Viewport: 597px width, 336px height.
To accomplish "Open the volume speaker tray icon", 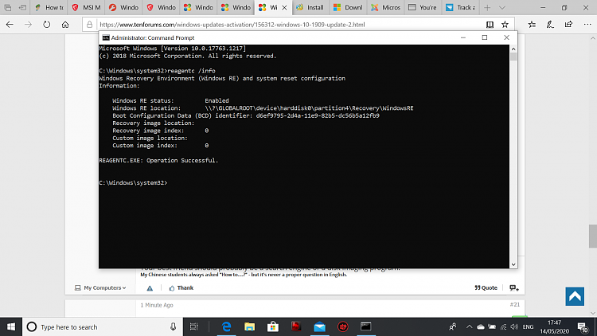I will pyautogui.click(x=514, y=327).
